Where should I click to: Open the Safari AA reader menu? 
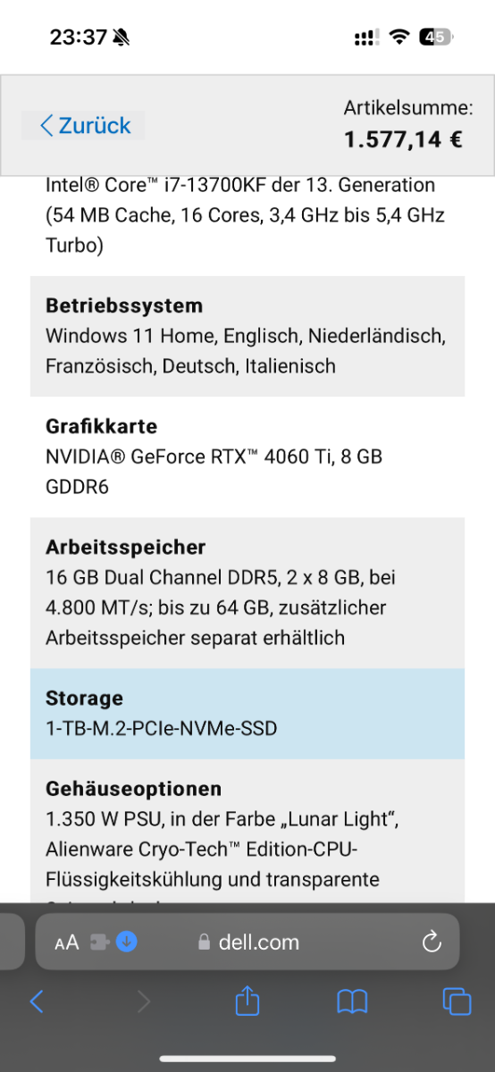click(x=67, y=942)
